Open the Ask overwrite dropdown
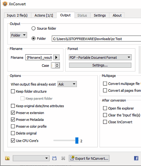 67,84
